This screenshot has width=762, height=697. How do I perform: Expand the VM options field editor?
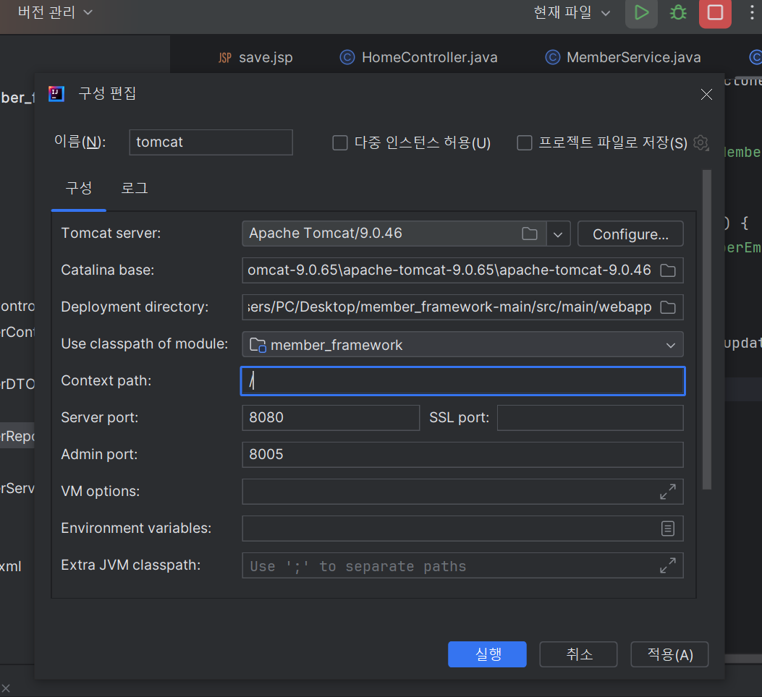(x=668, y=492)
